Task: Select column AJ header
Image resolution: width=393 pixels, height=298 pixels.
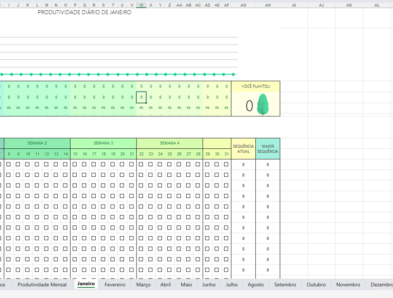Action: coord(321,5)
